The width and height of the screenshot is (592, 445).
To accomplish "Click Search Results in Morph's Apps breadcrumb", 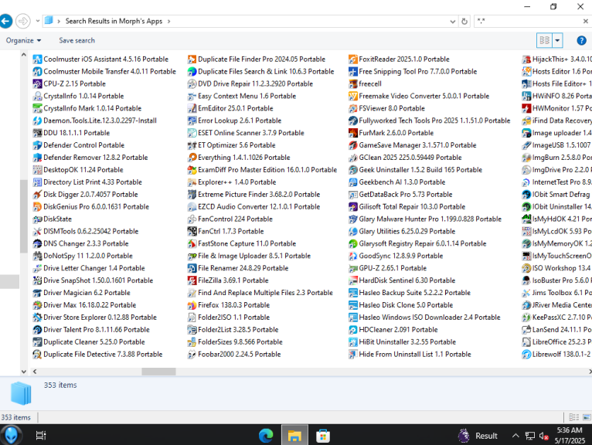I will point(114,21).
